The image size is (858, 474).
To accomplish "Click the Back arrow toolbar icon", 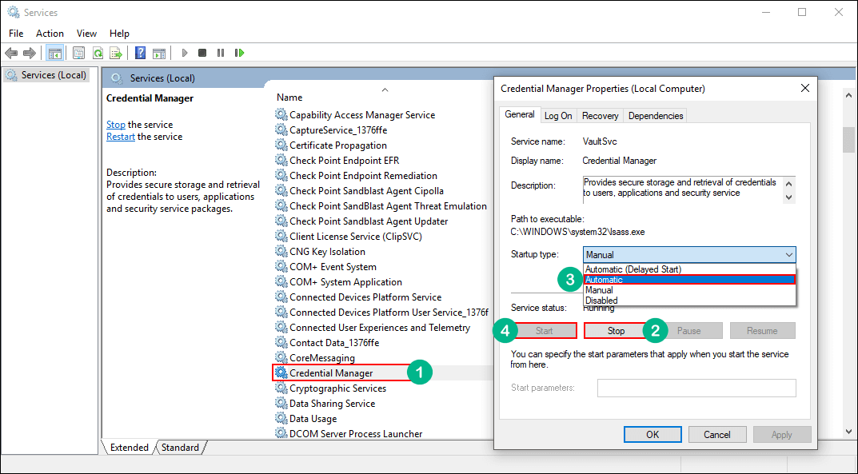I will click(11, 53).
